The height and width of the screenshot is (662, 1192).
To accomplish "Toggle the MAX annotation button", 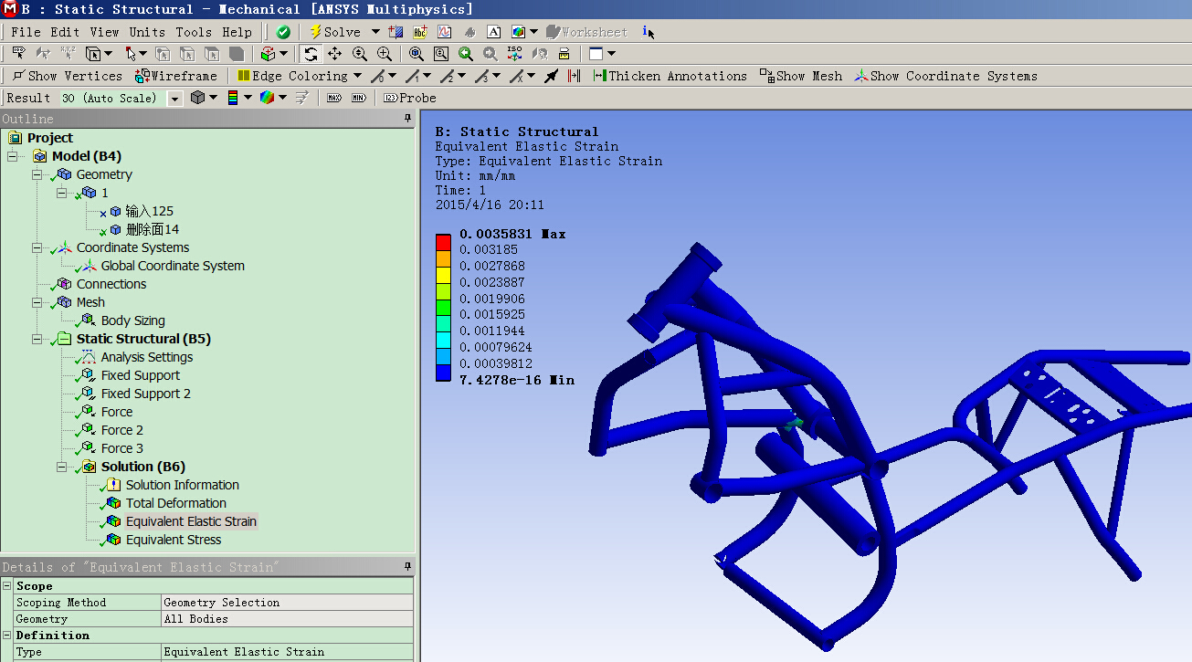I will (x=334, y=98).
